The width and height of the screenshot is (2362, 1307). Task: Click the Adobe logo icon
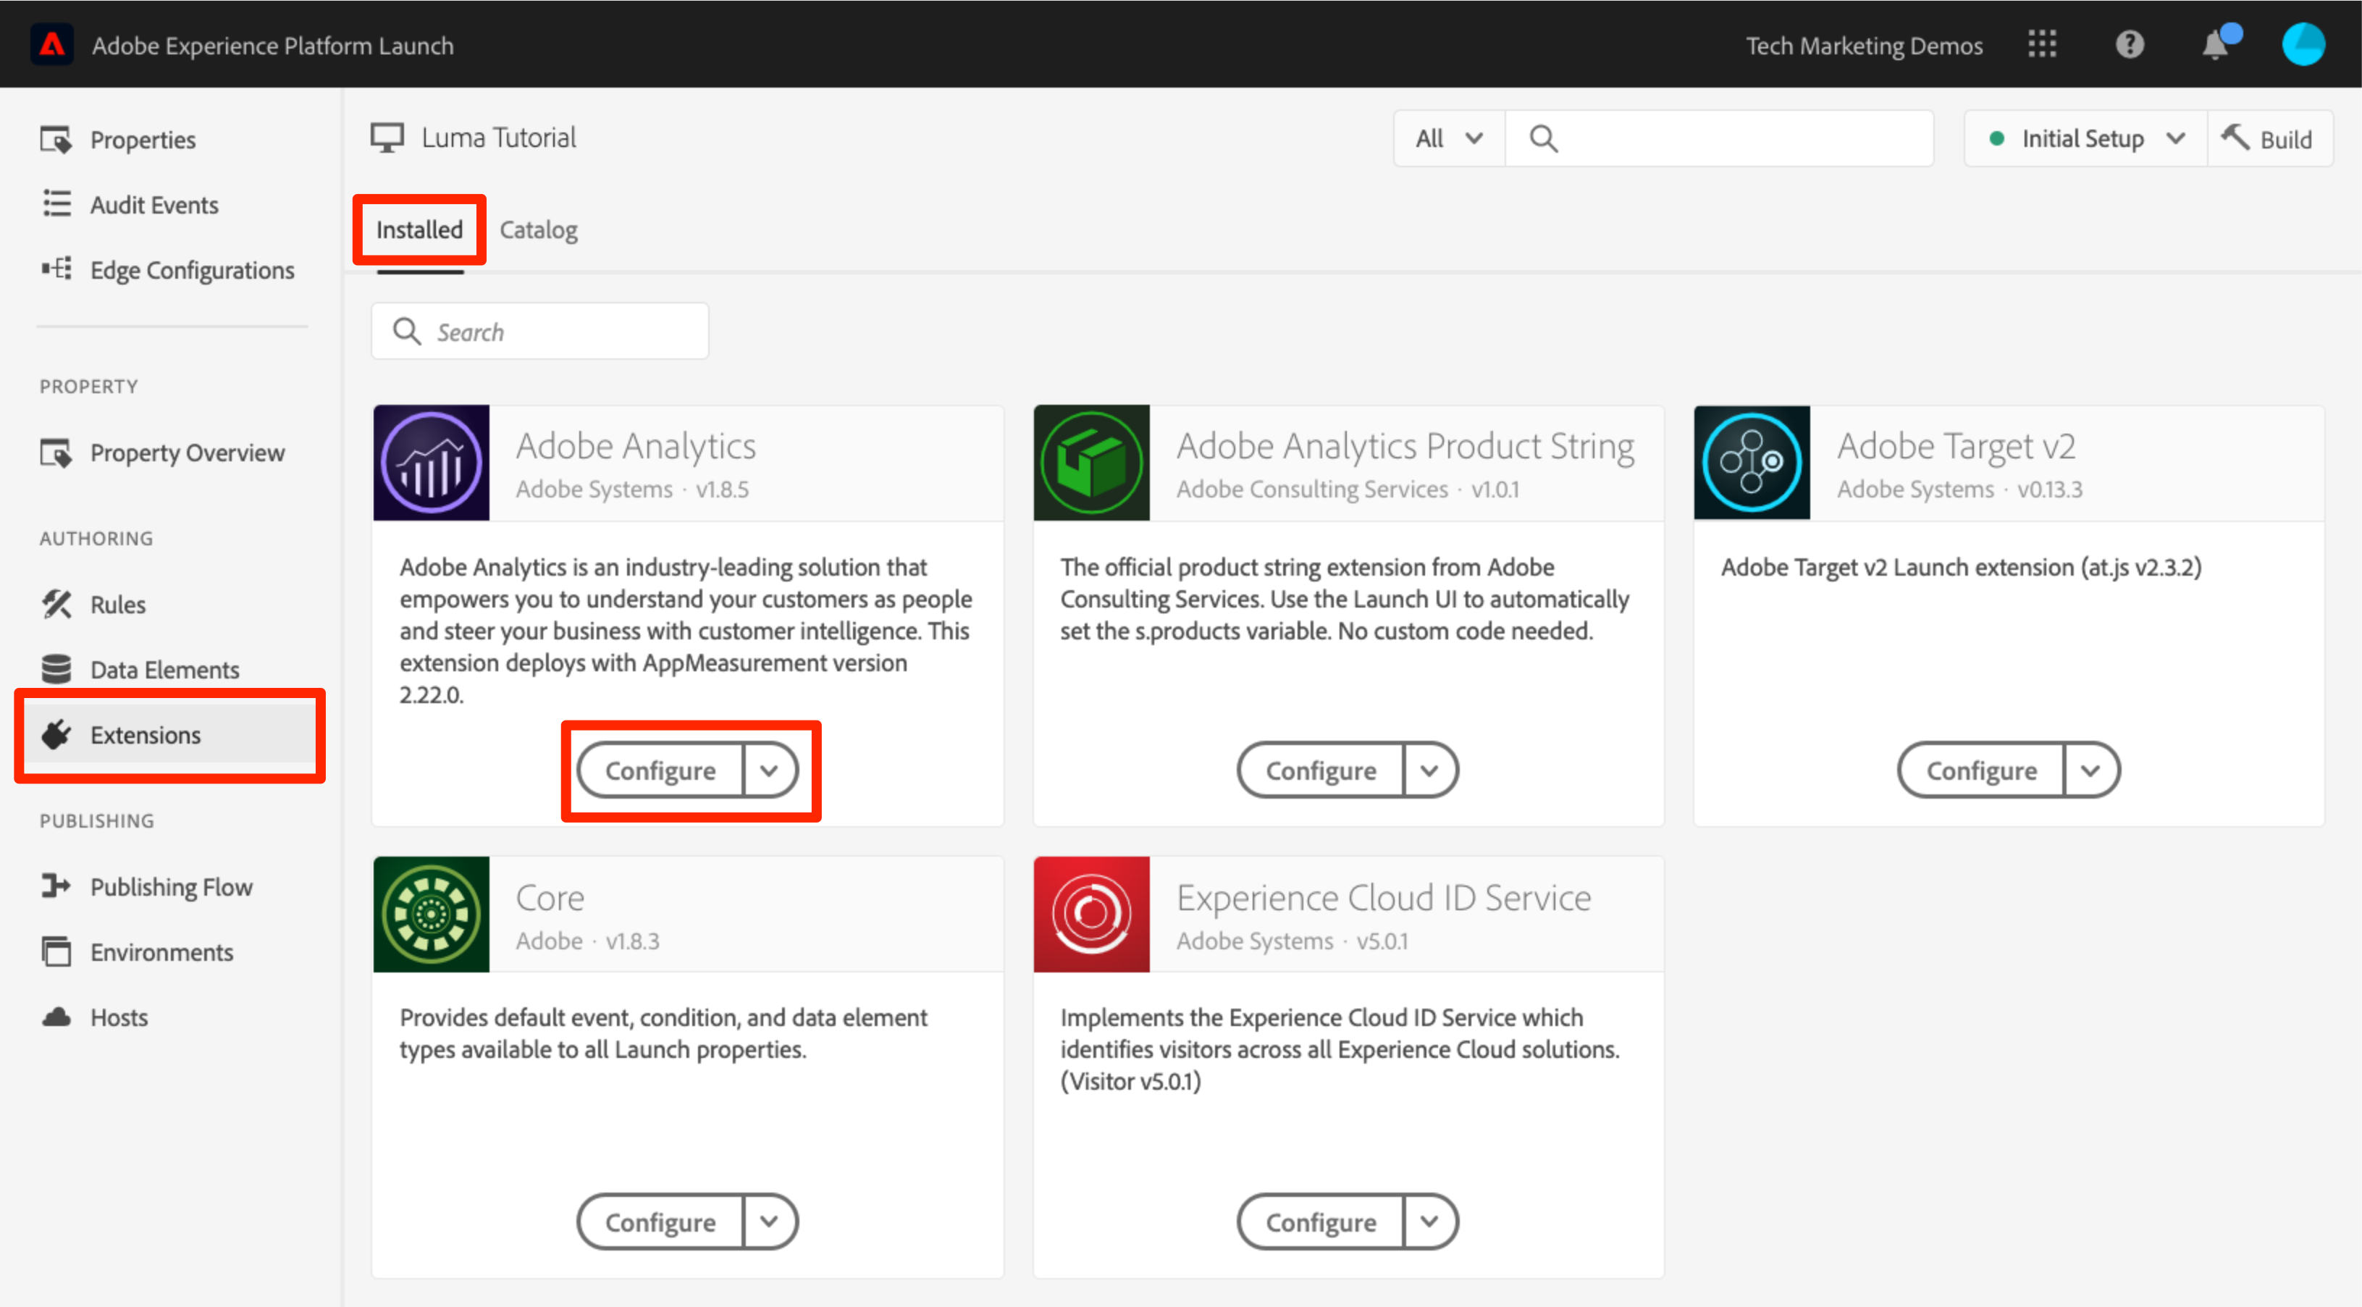click(x=52, y=44)
